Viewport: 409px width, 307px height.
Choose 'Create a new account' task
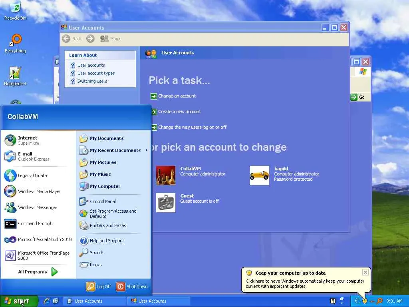pyautogui.click(x=179, y=112)
